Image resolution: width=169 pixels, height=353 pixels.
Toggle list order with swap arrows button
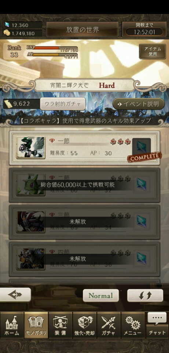click(x=145, y=295)
